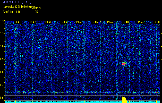The height and width of the screenshot is (103, 162).
Task: Click the 19:41 time marker
Action: tap(17, 22)
